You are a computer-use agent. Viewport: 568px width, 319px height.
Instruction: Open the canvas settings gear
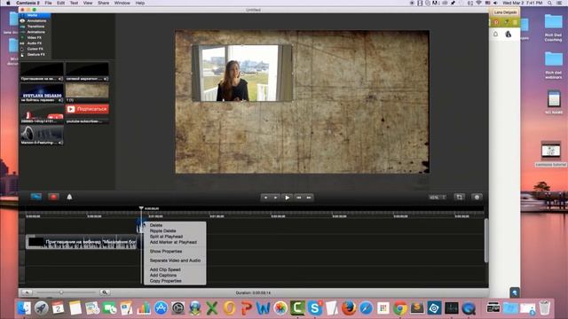[477, 197]
